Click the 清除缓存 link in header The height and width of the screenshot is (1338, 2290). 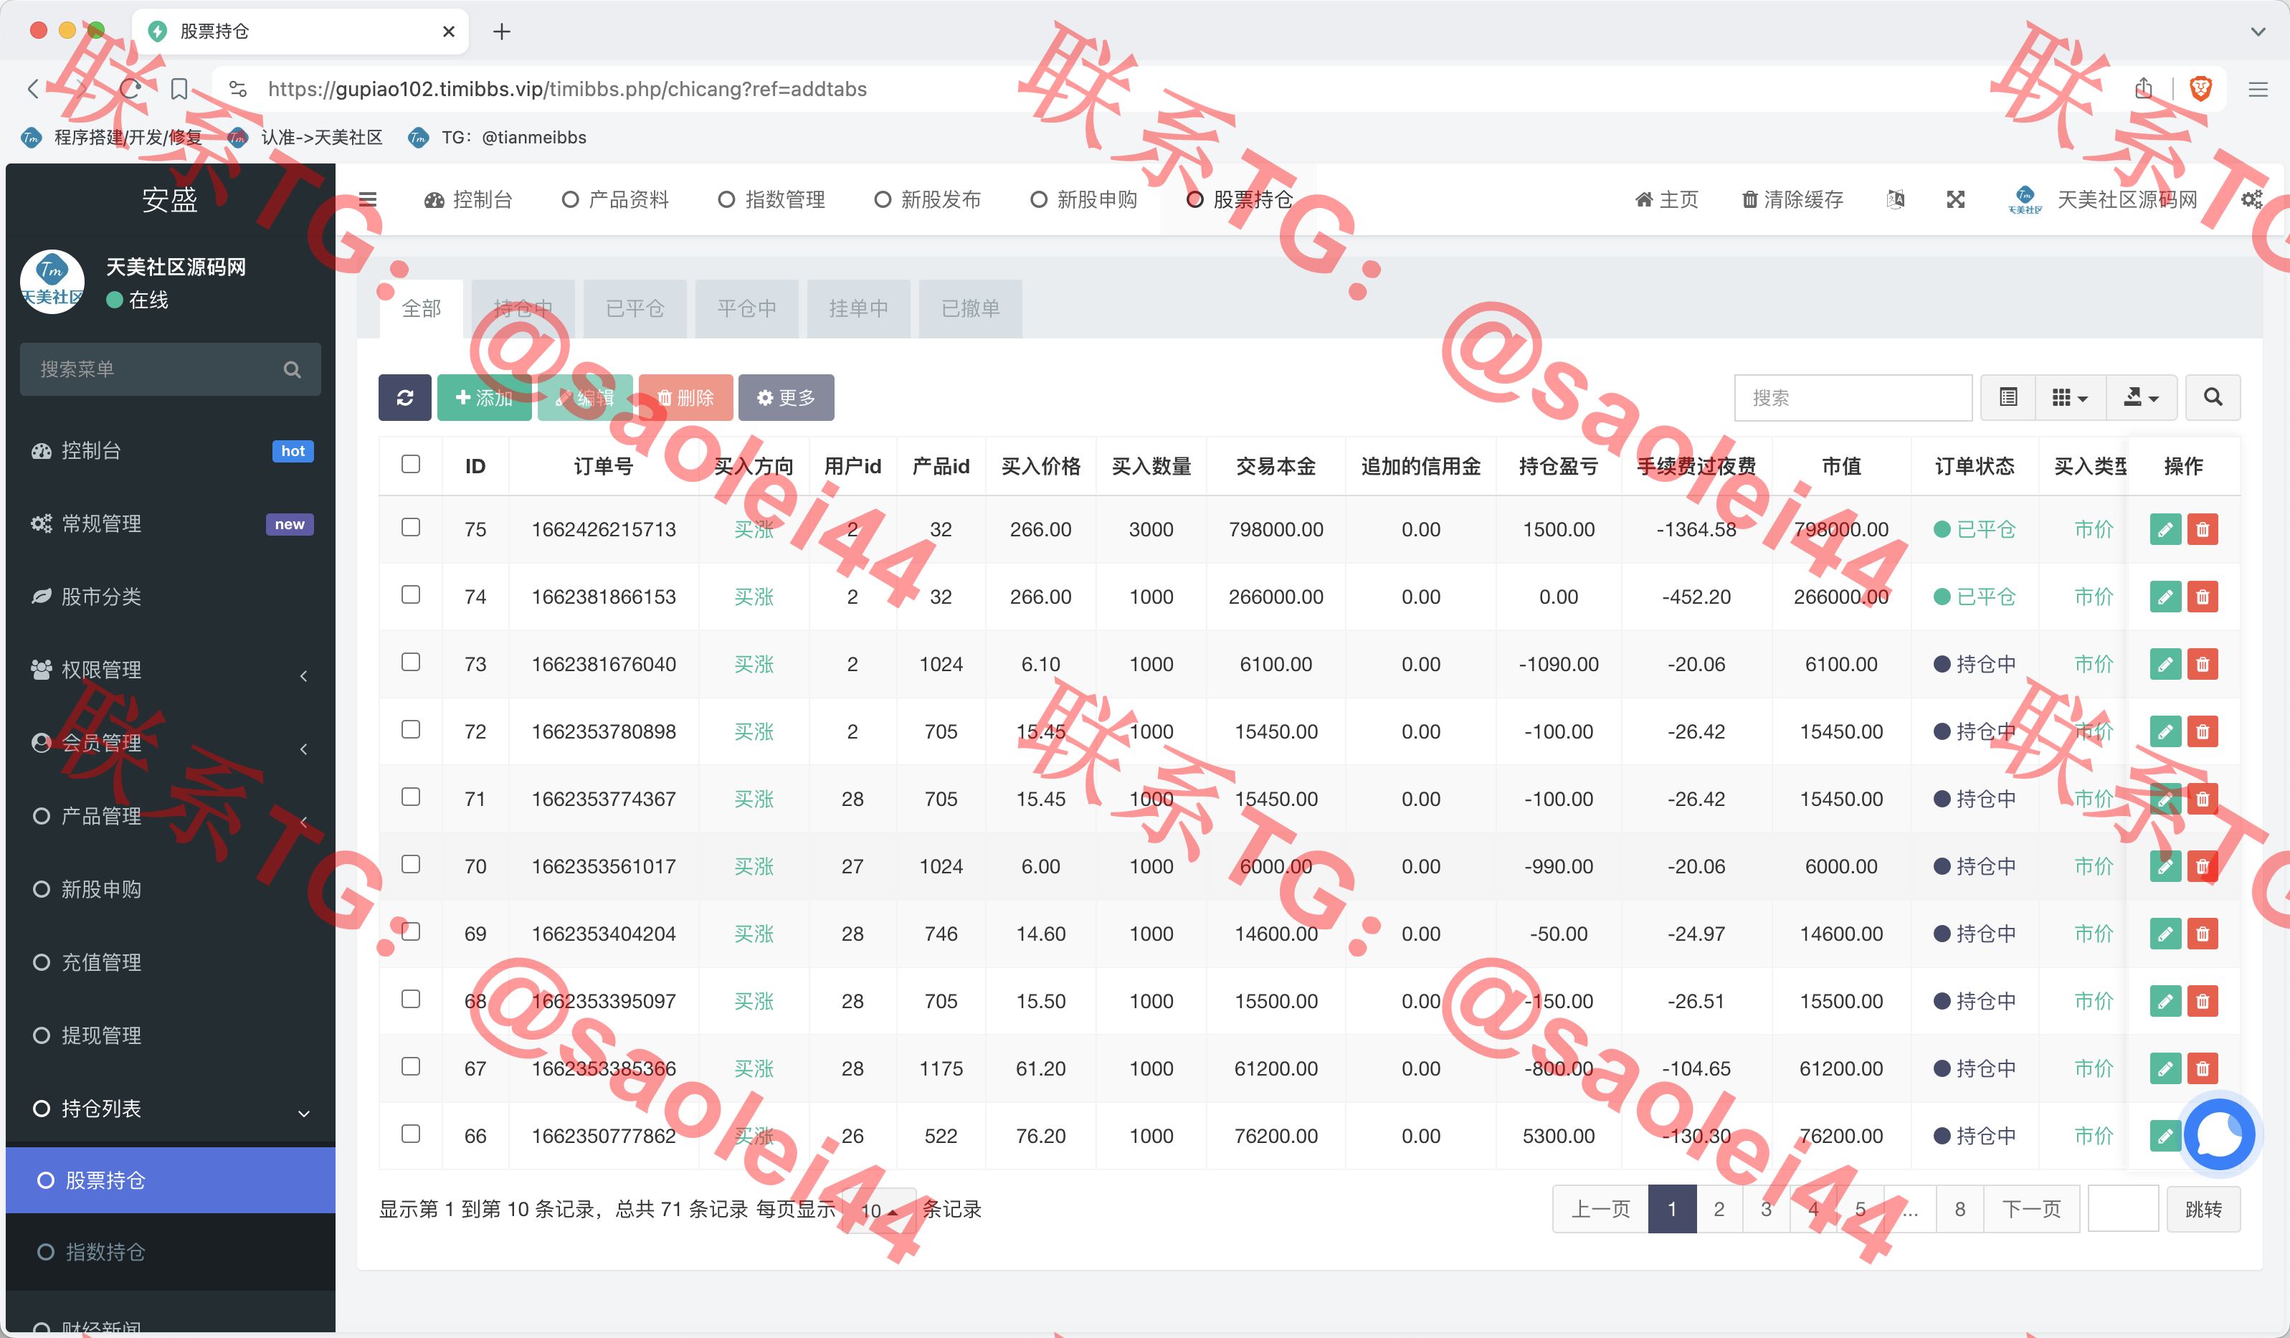pos(1792,199)
